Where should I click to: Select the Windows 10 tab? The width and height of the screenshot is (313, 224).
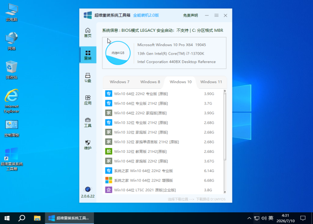[x=181, y=82]
